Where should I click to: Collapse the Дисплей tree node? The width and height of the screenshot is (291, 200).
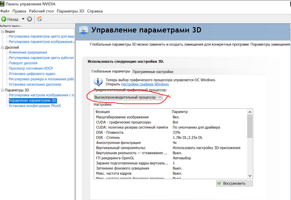pyautogui.click(x=2, y=48)
